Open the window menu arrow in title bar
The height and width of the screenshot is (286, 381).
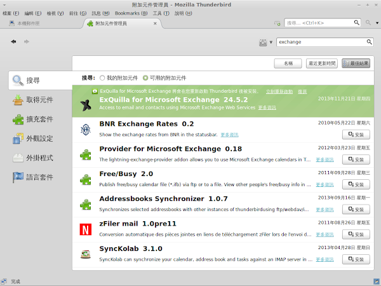click(4, 5)
